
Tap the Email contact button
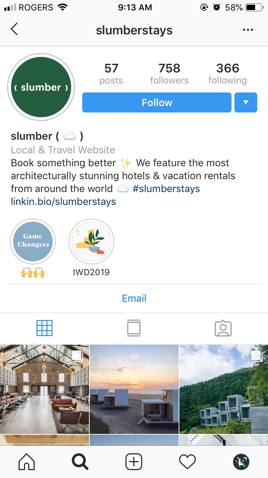pos(134,298)
